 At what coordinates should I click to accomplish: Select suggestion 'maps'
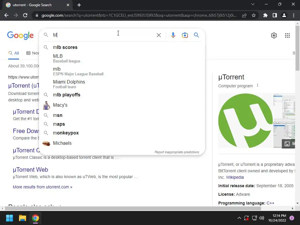coord(122,124)
